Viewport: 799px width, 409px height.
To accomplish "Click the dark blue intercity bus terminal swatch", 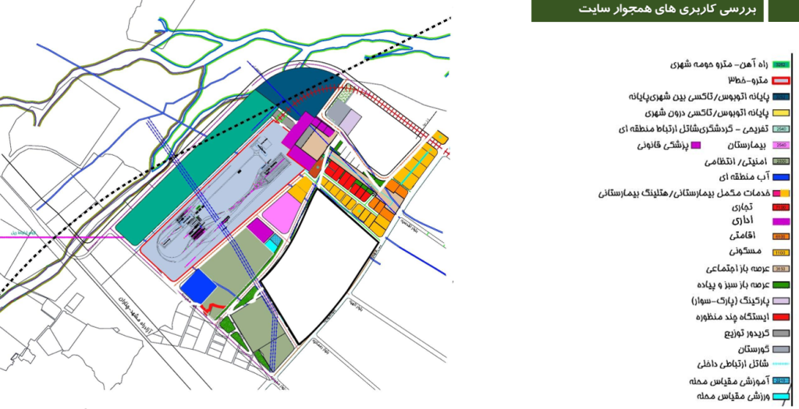I will (781, 97).
